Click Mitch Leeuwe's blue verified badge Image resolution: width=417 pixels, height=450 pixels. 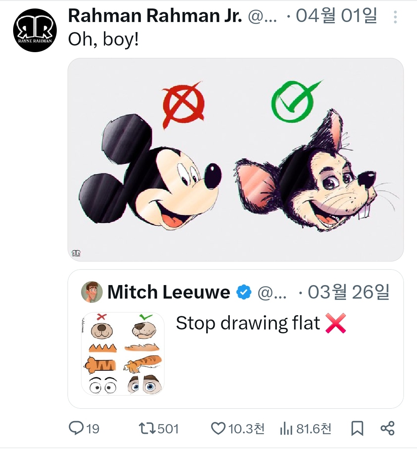[244, 292]
